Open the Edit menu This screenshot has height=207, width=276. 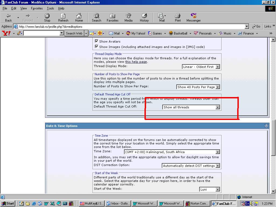click(x=14, y=8)
